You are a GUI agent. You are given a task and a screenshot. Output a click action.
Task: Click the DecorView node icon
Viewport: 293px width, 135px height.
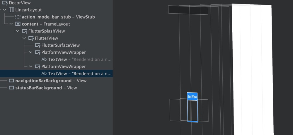pyautogui.click(x=5, y=3)
